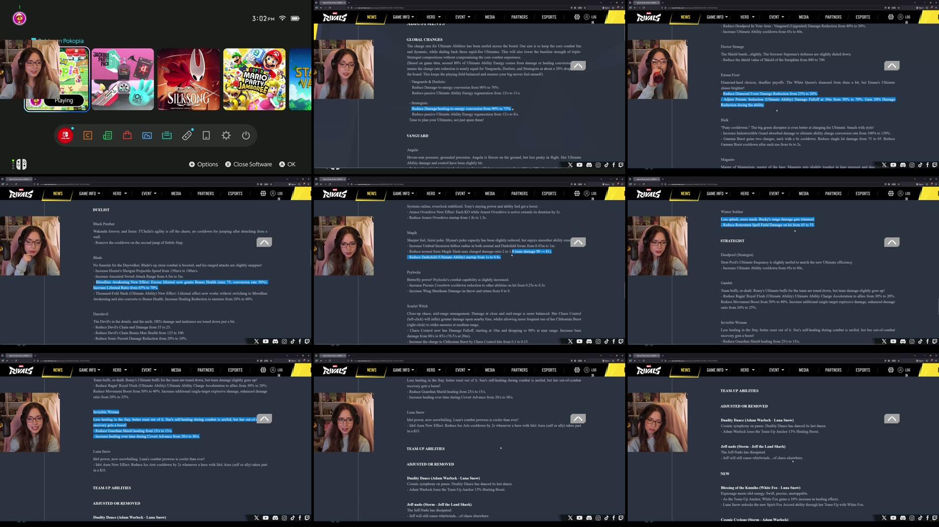The height and width of the screenshot is (527, 939).
Task: Open the Virtual Game Cards icon
Action: tap(167, 135)
